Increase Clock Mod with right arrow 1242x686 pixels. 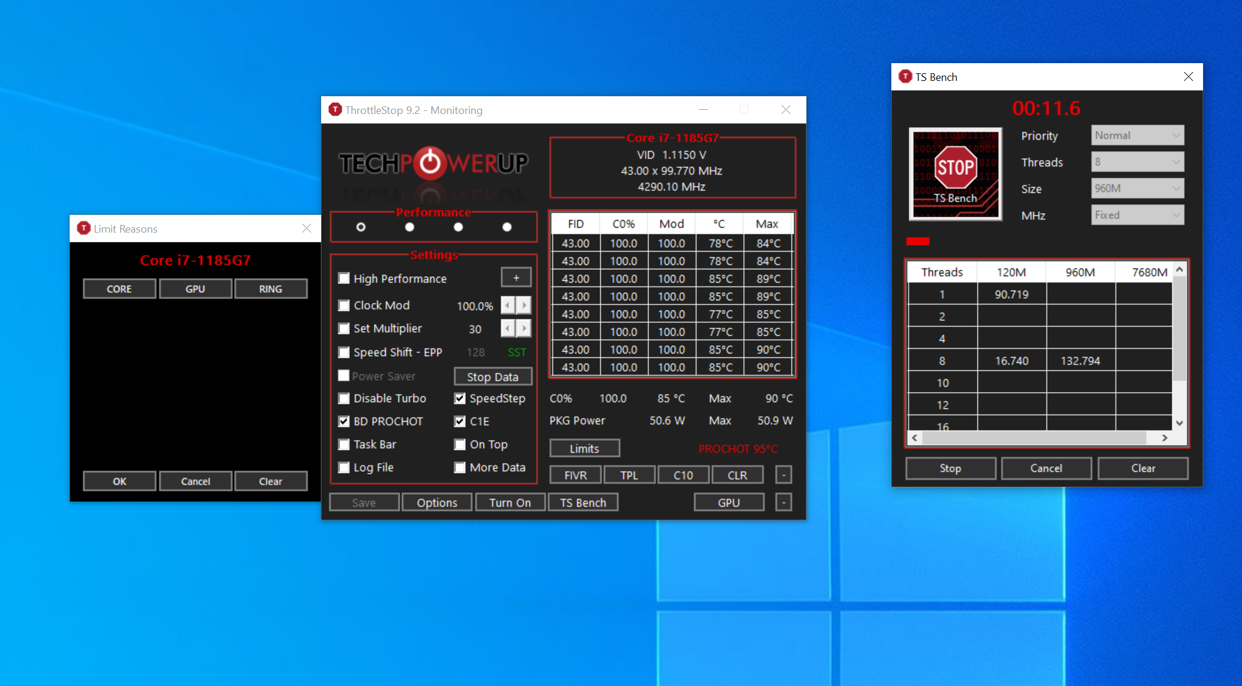tap(524, 305)
